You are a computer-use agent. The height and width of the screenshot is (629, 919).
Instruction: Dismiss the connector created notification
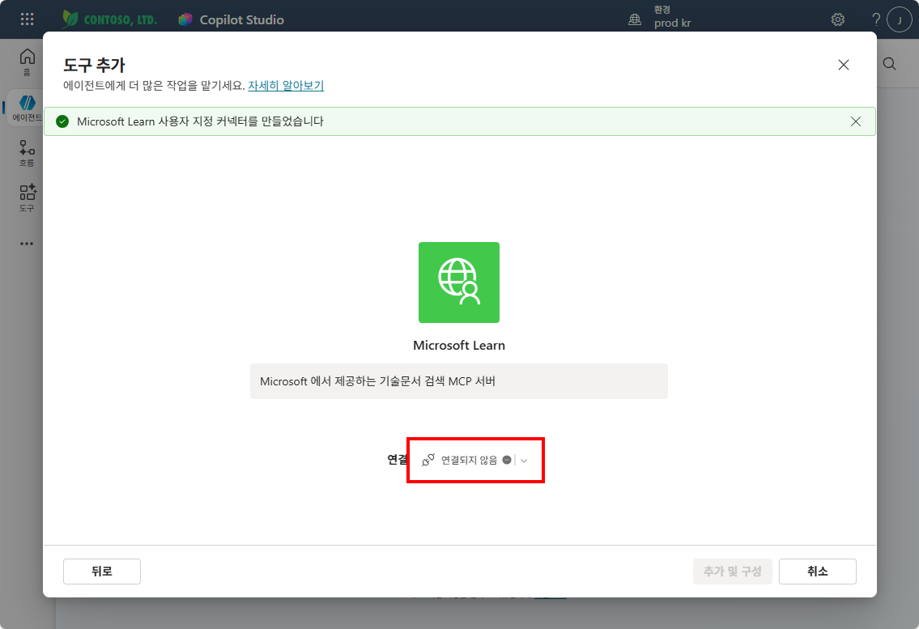856,121
